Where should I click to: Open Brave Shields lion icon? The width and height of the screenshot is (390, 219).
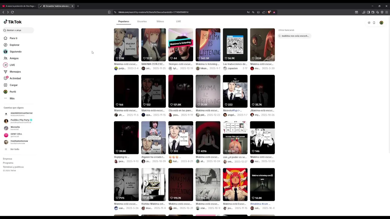point(269,12)
